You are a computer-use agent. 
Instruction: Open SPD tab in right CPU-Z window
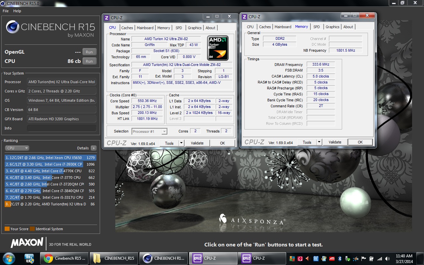point(317,27)
